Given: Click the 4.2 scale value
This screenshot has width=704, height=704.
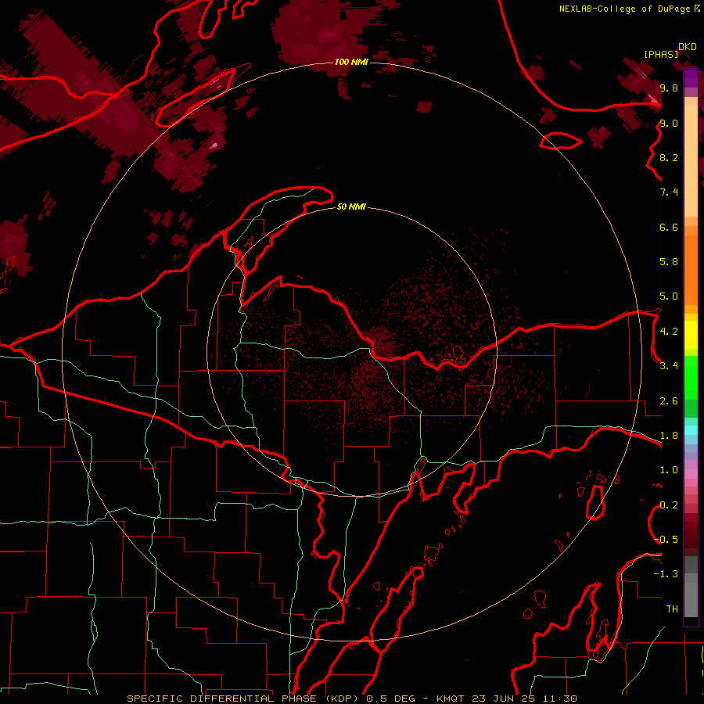Looking at the screenshot, I should point(669,332).
